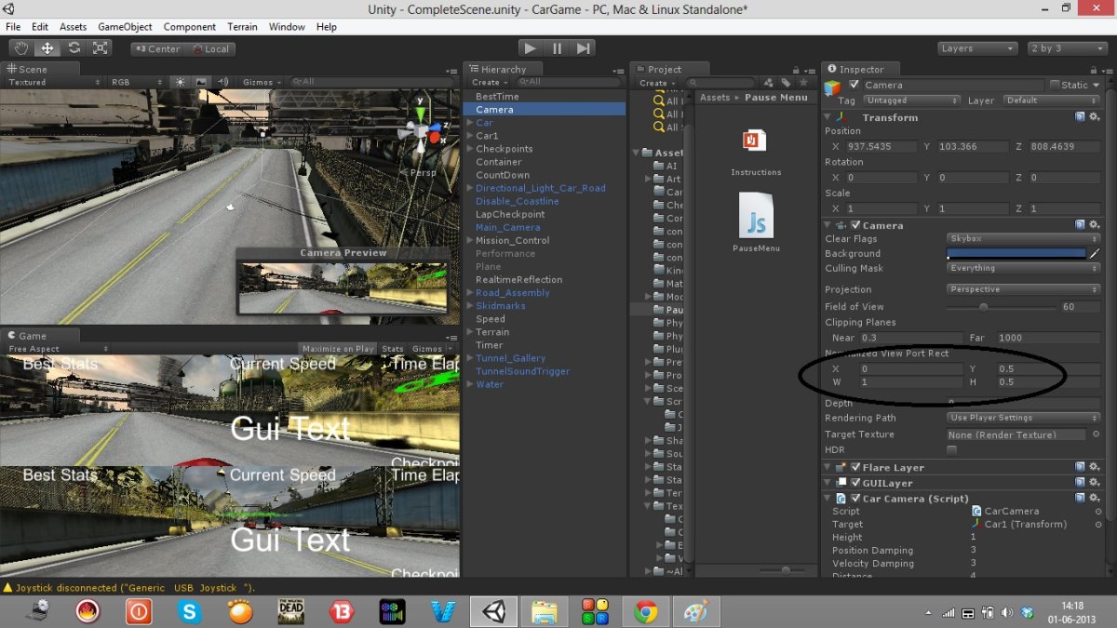Open the Window menu
Viewport: 1117px width, 628px height.
click(x=287, y=27)
